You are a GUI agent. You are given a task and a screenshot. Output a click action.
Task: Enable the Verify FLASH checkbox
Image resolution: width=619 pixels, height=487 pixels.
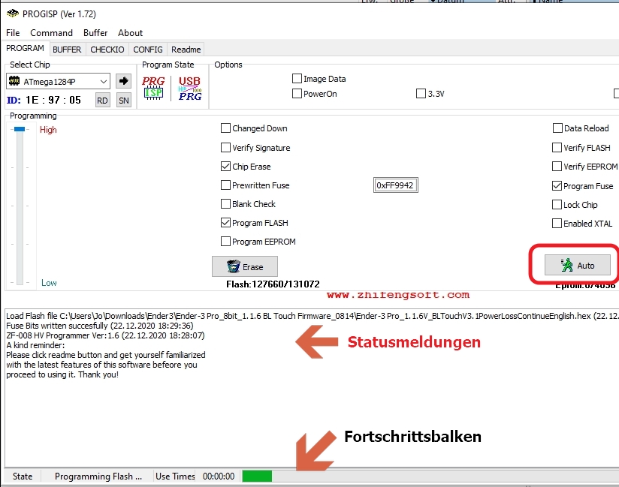tap(557, 148)
